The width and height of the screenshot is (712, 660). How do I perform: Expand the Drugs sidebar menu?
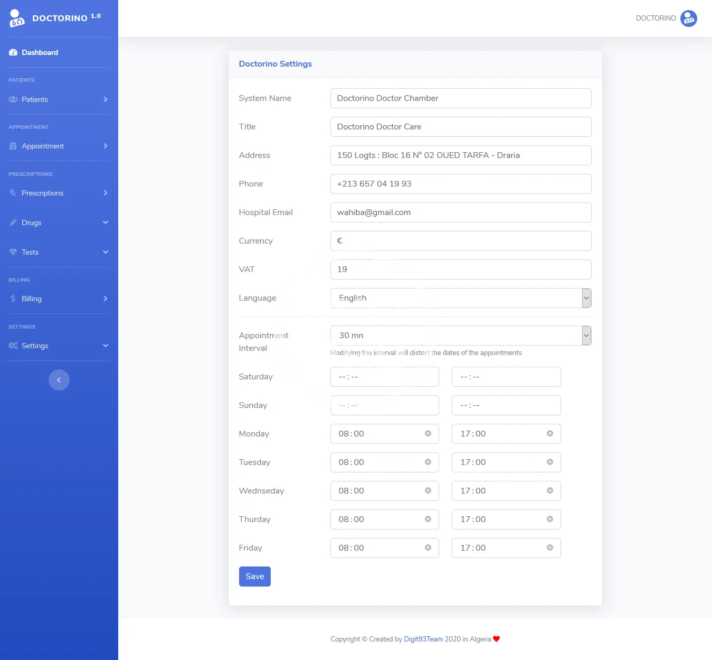coord(59,222)
